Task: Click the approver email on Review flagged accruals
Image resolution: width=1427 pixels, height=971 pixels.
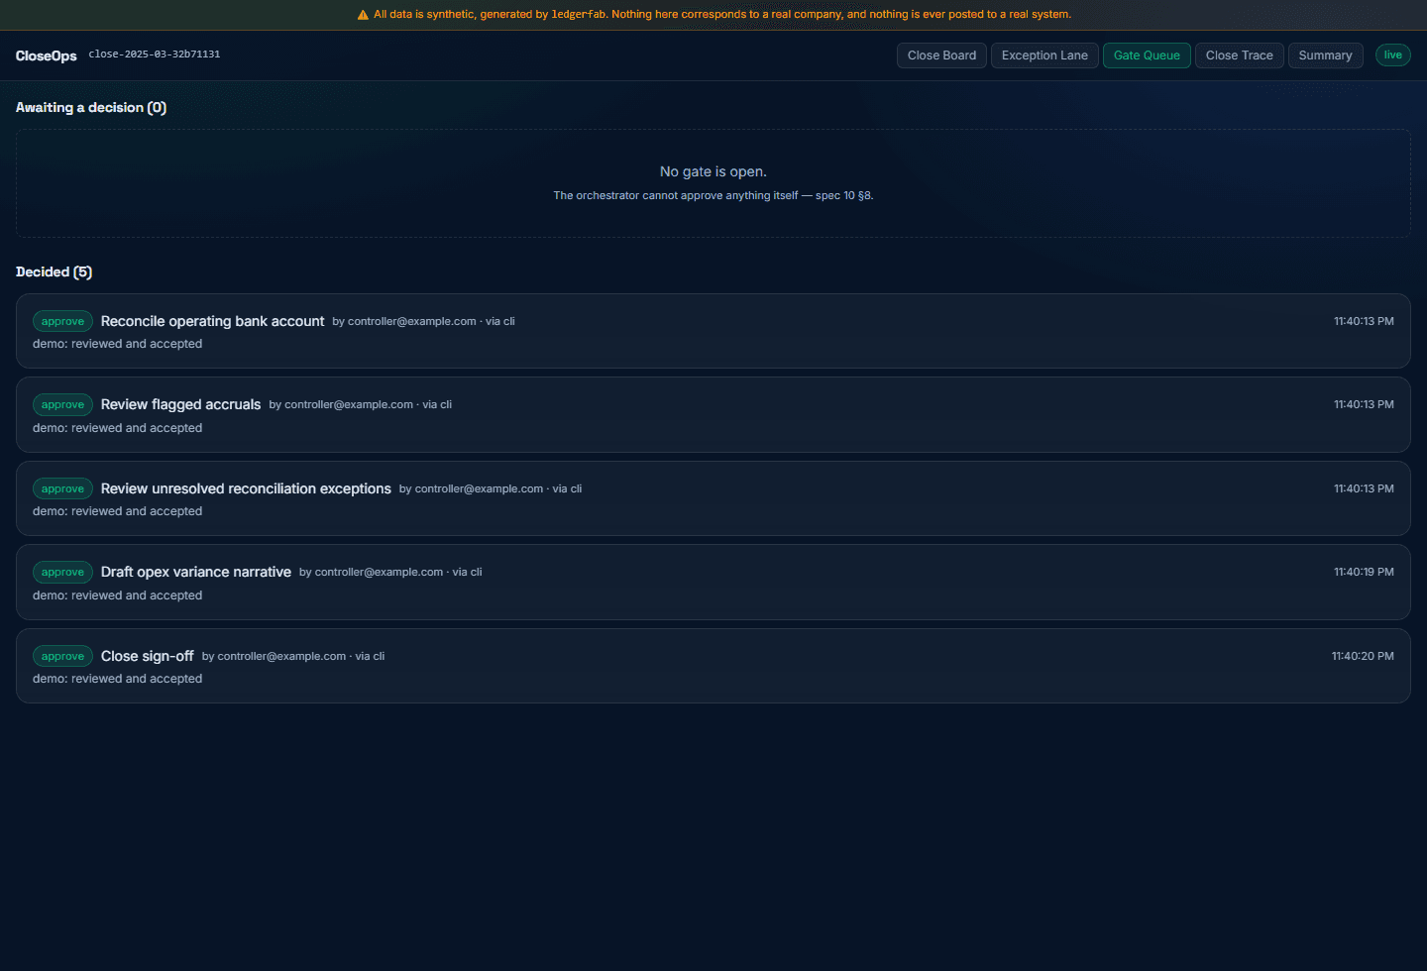Action: click(x=349, y=404)
